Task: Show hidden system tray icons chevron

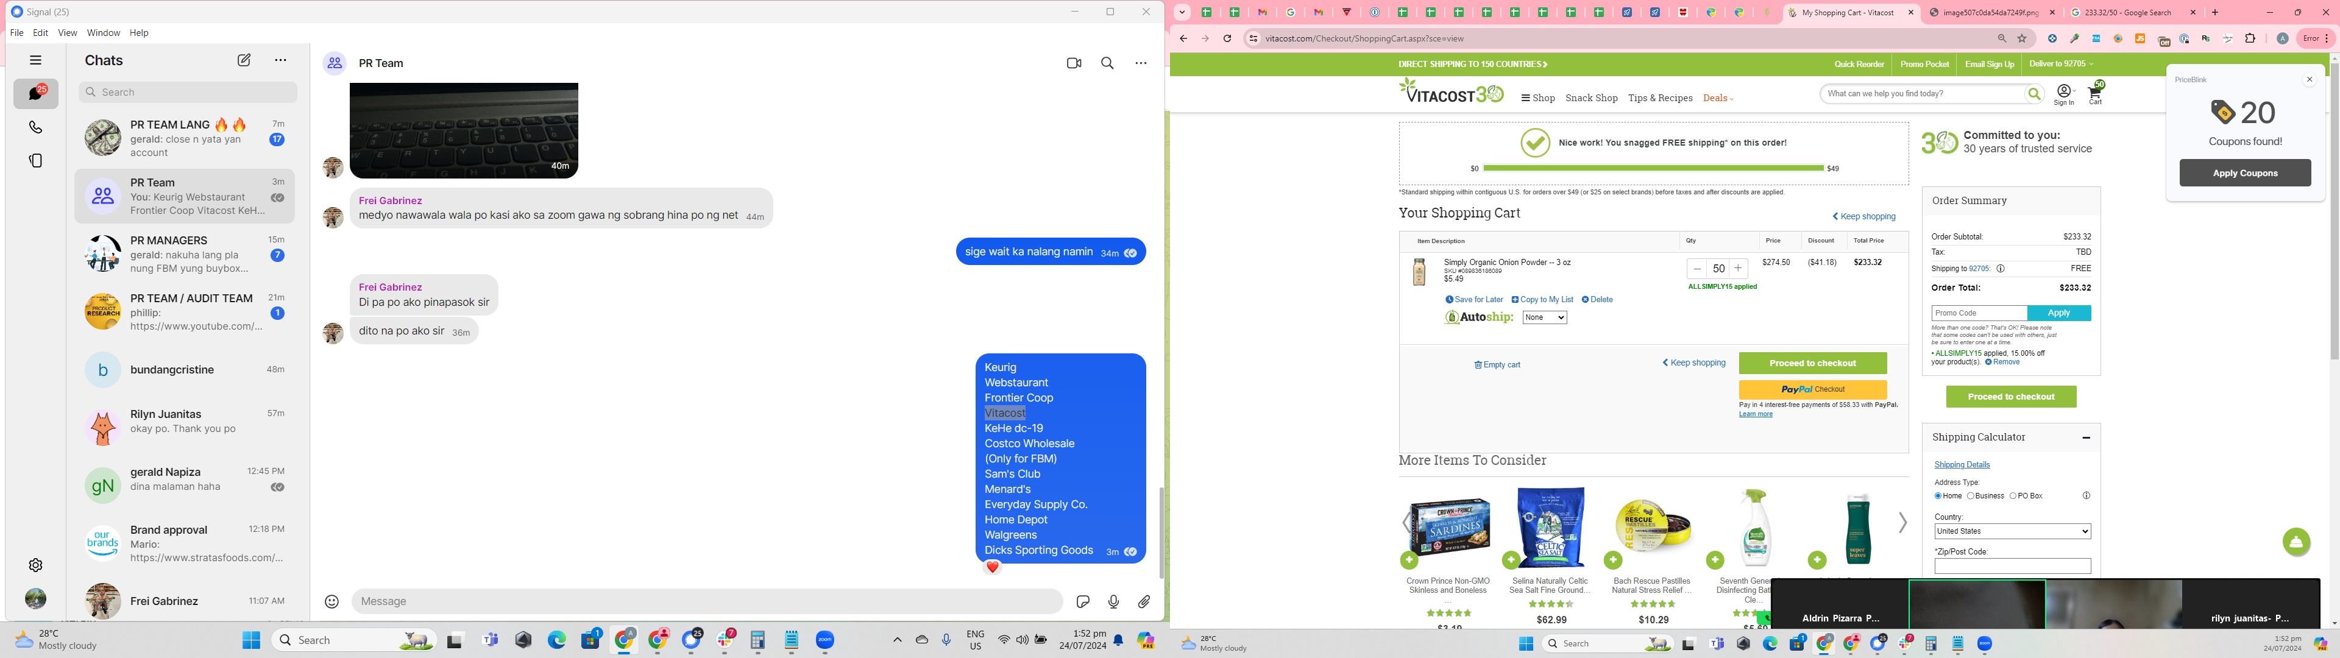Action: tap(898, 641)
